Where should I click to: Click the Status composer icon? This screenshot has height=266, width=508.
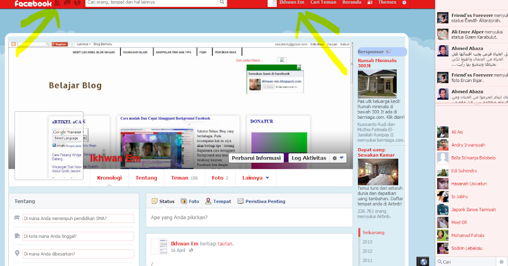(155, 201)
